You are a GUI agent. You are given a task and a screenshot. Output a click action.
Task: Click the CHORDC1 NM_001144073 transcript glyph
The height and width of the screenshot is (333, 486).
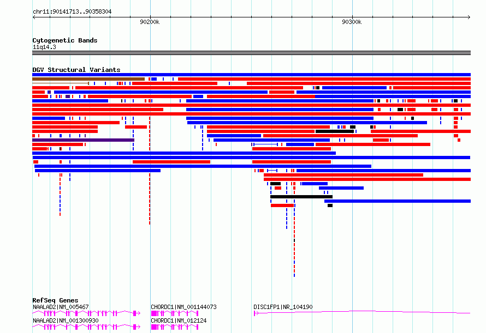tap(175, 313)
